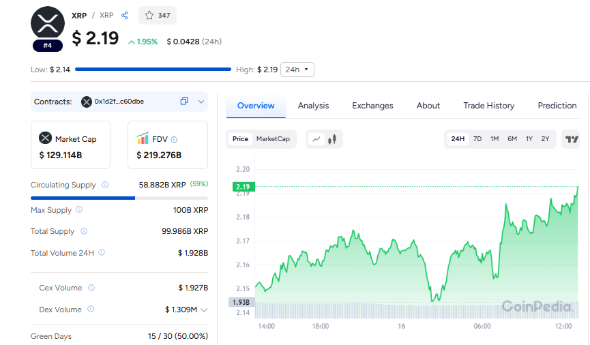
Task: Click the $ 0.0428 (24h) change text
Action: coord(194,42)
